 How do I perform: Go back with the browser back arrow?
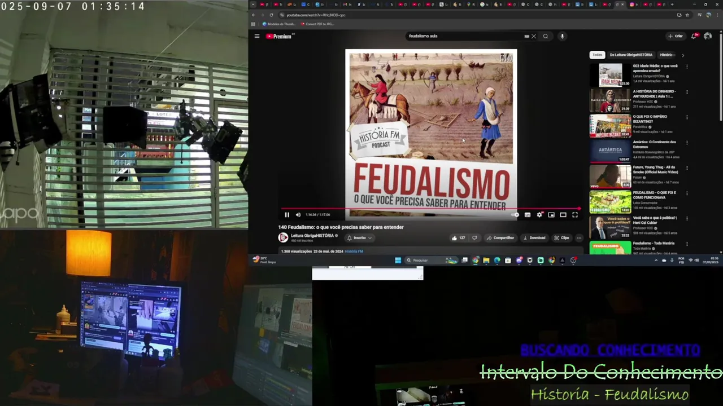click(254, 15)
